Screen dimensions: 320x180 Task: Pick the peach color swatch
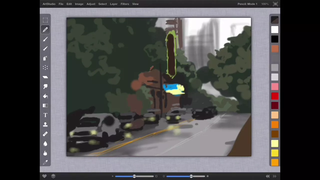click(275, 115)
